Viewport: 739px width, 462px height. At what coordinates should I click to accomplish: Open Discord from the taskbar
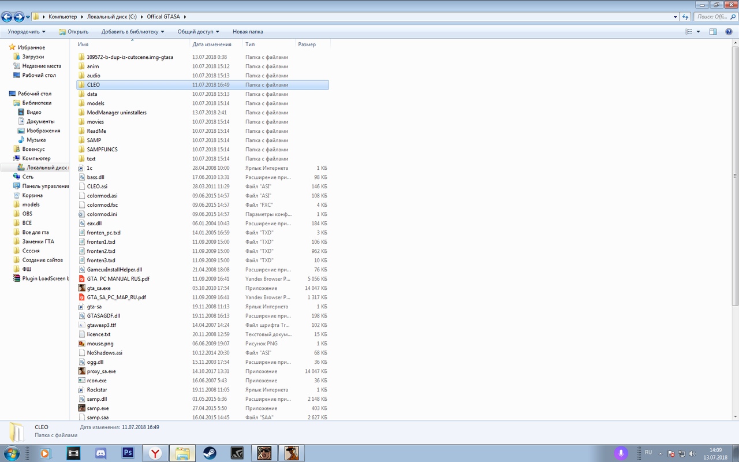(x=100, y=453)
